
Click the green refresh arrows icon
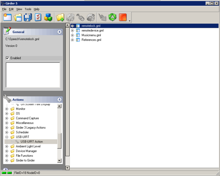click(x=112, y=17)
